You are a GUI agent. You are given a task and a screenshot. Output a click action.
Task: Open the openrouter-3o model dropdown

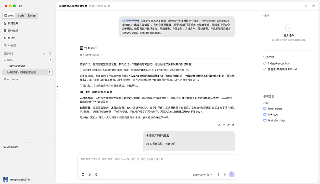click(x=203, y=175)
